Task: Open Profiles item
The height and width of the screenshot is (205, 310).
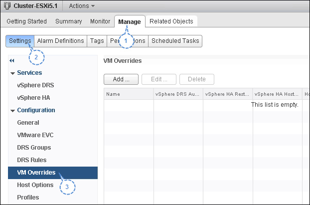Action: pyautogui.click(x=28, y=198)
